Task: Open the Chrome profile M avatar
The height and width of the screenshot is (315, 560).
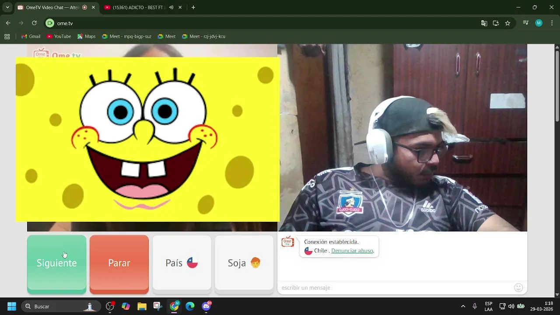Action: pos(539,23)
